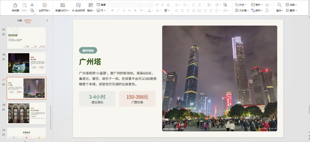Click the shape fill color bucket
The height and width of the screenshot is (142, 310).
coord(267,5)
